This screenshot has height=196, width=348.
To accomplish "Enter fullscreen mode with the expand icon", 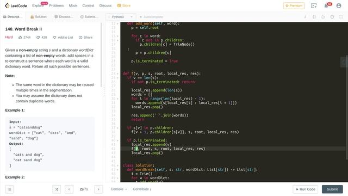I will pos(341,17).
